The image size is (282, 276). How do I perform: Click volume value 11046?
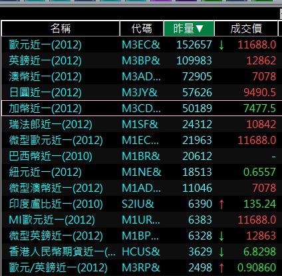197,188
